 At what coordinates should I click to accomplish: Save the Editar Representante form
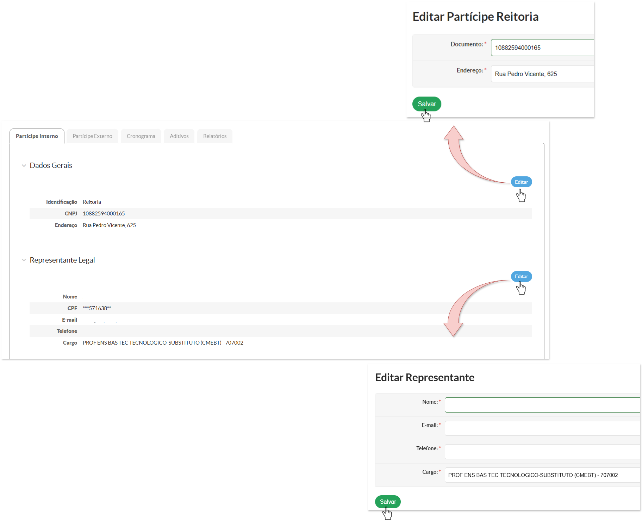tap(388, 502)
